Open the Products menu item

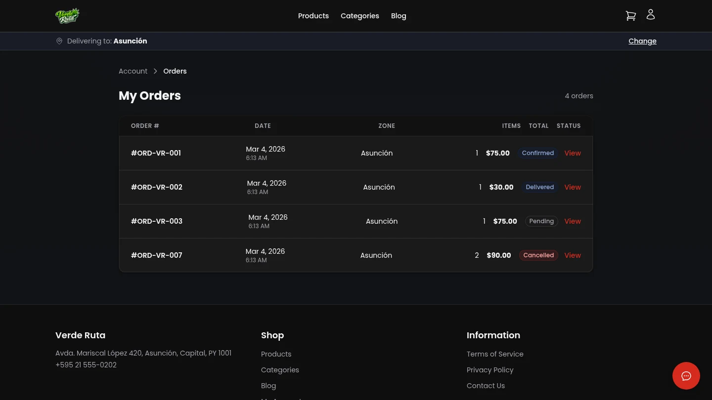(x=313, y=16)
